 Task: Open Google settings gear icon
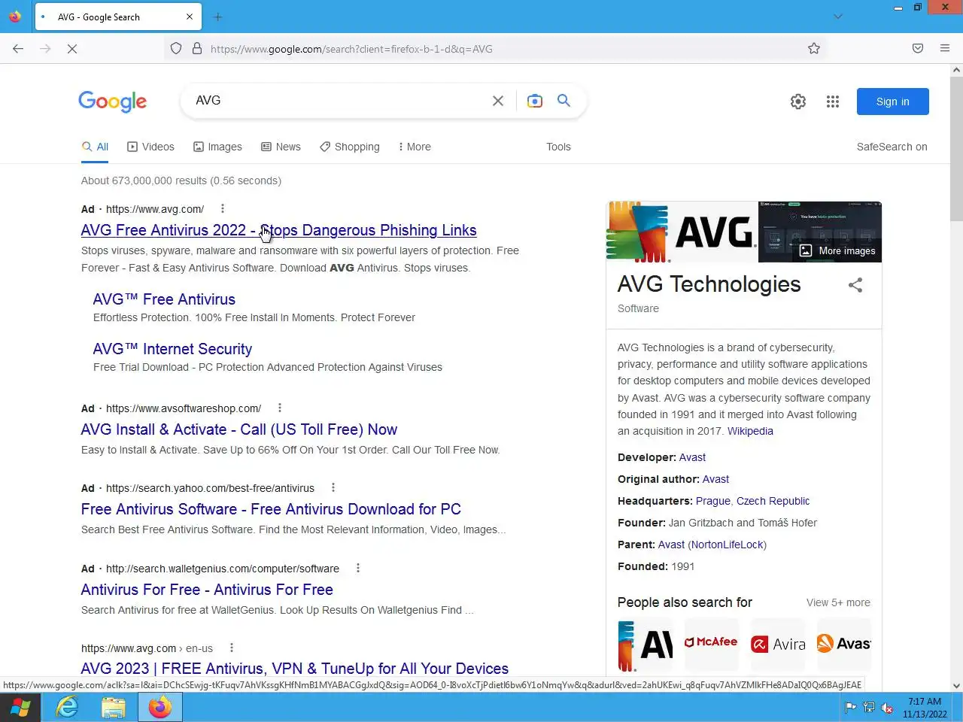click(798, 102)
